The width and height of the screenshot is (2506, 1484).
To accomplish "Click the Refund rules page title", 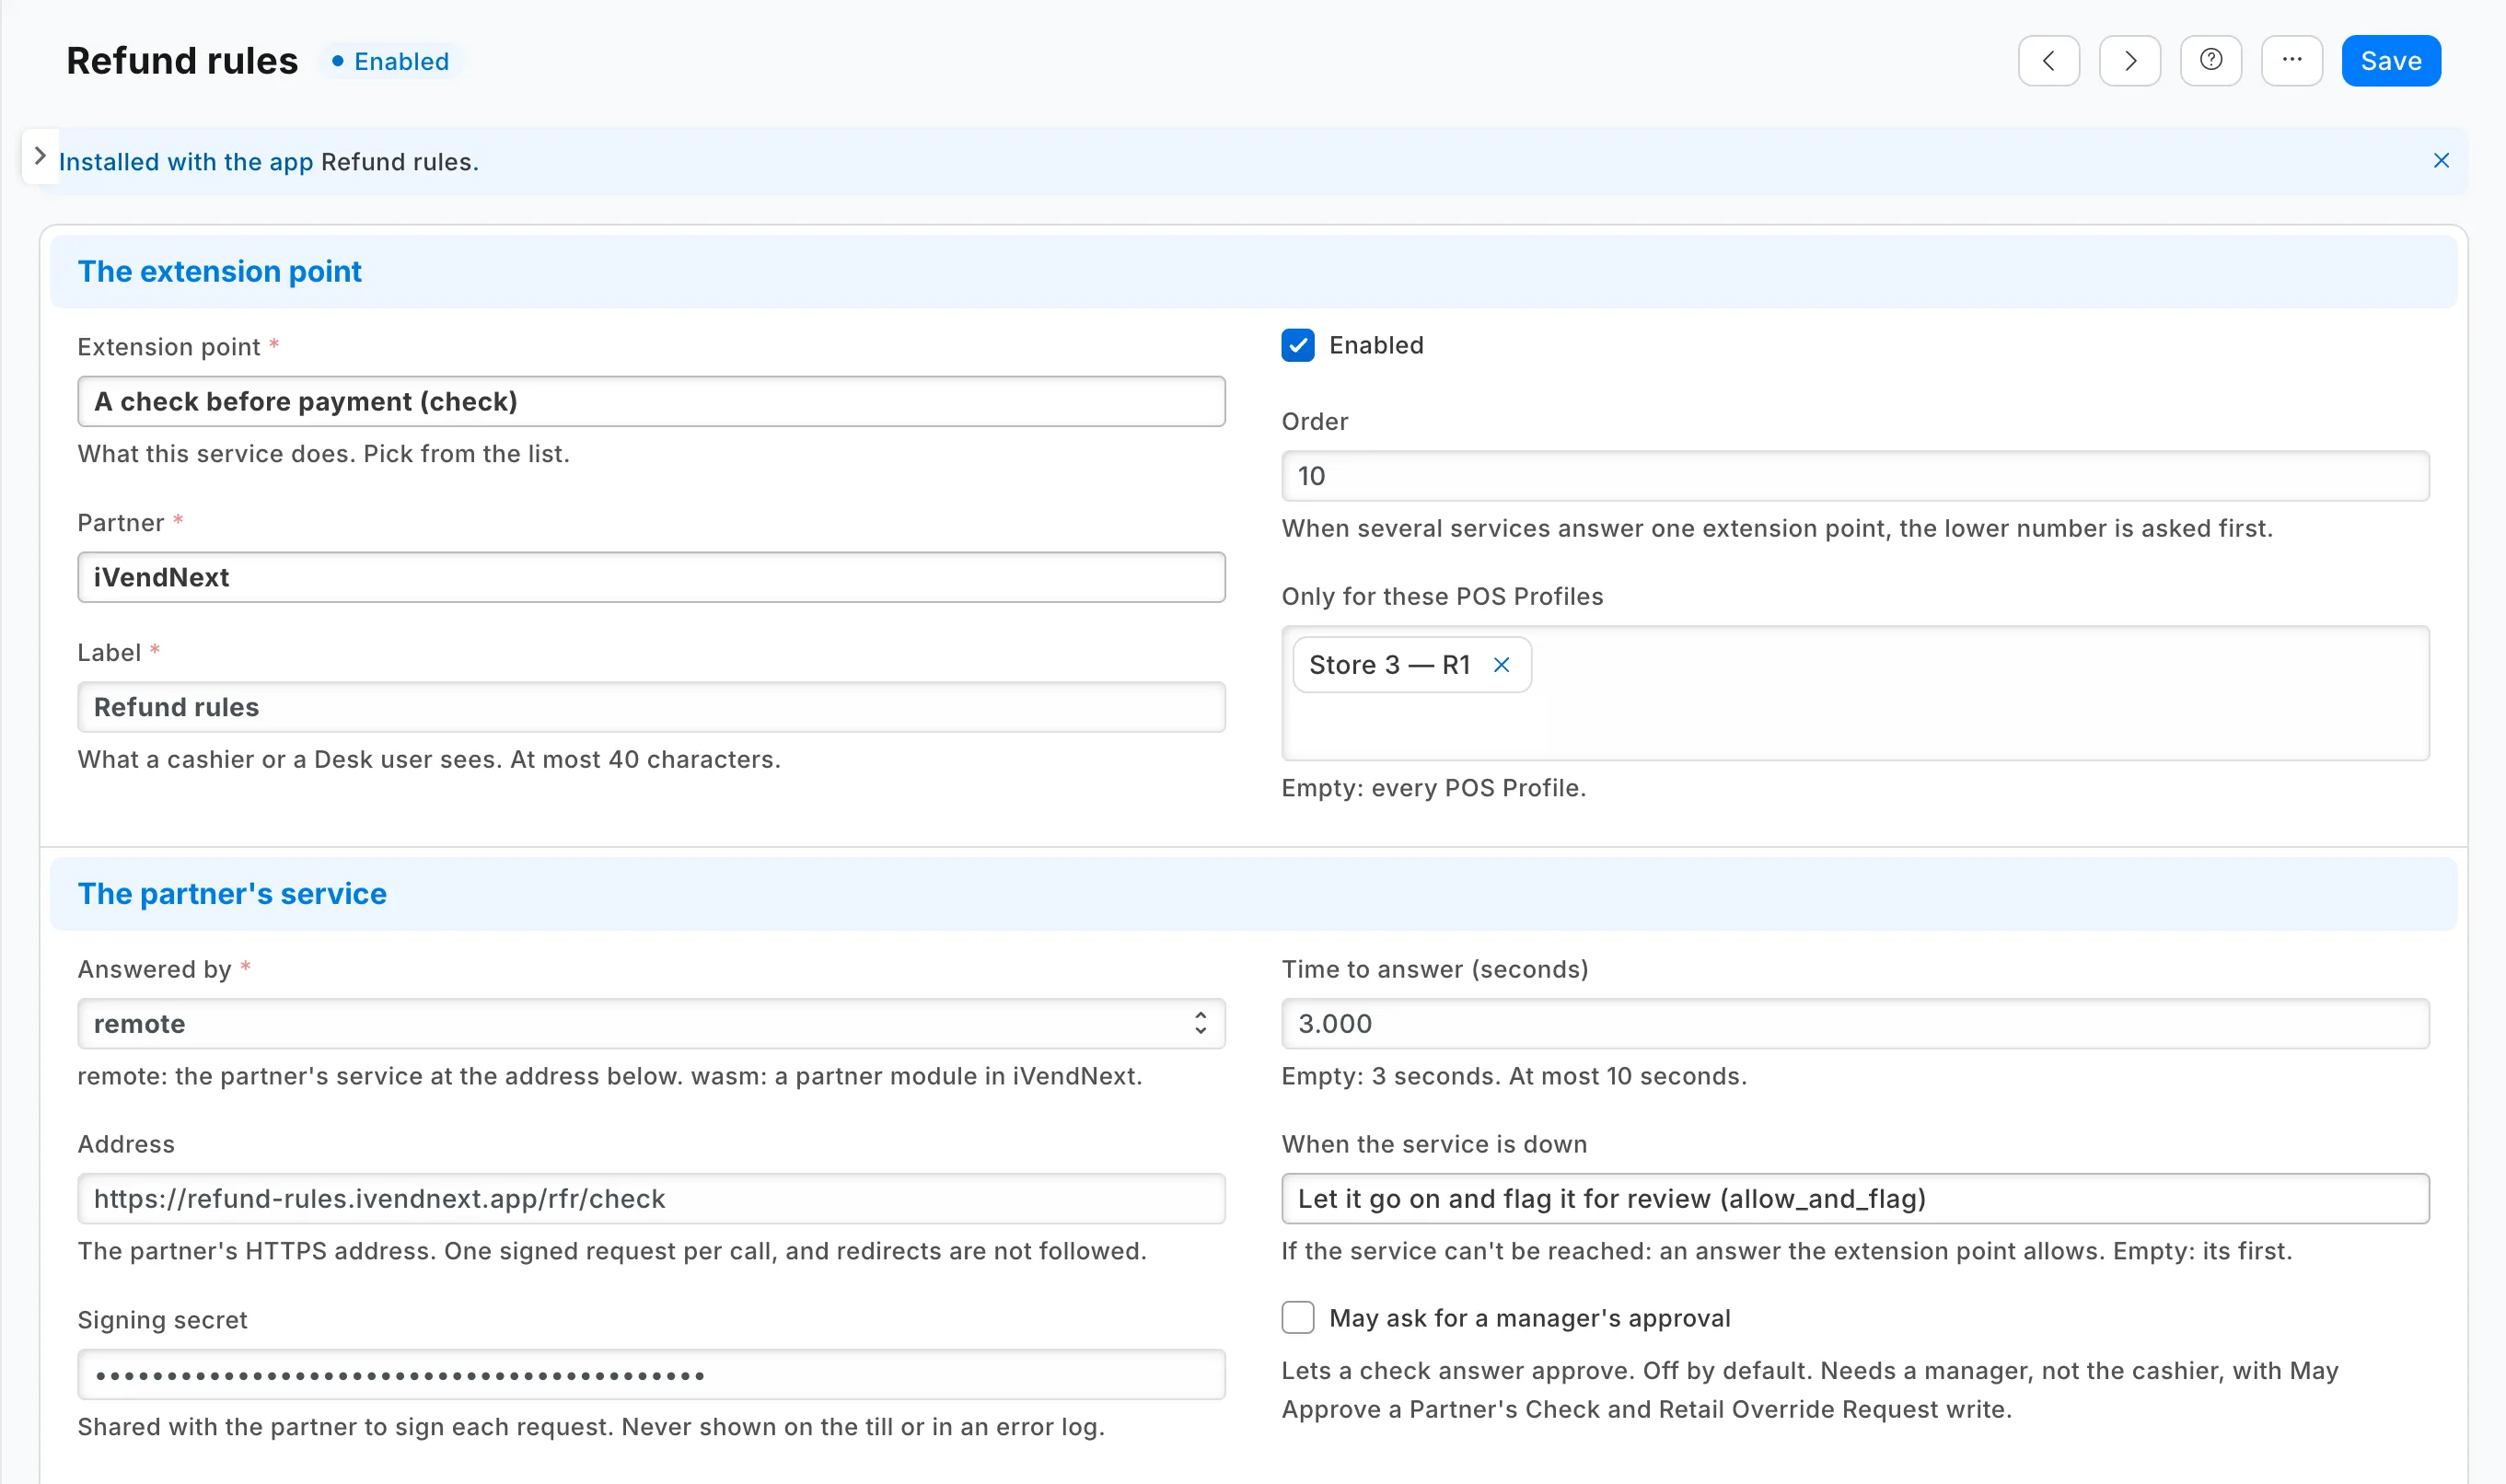I will click(182, 61).
